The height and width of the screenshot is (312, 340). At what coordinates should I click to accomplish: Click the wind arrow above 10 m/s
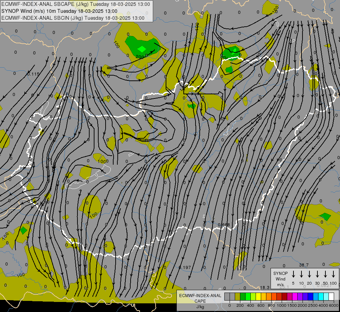pyautogui.click(x=301, y=274)
